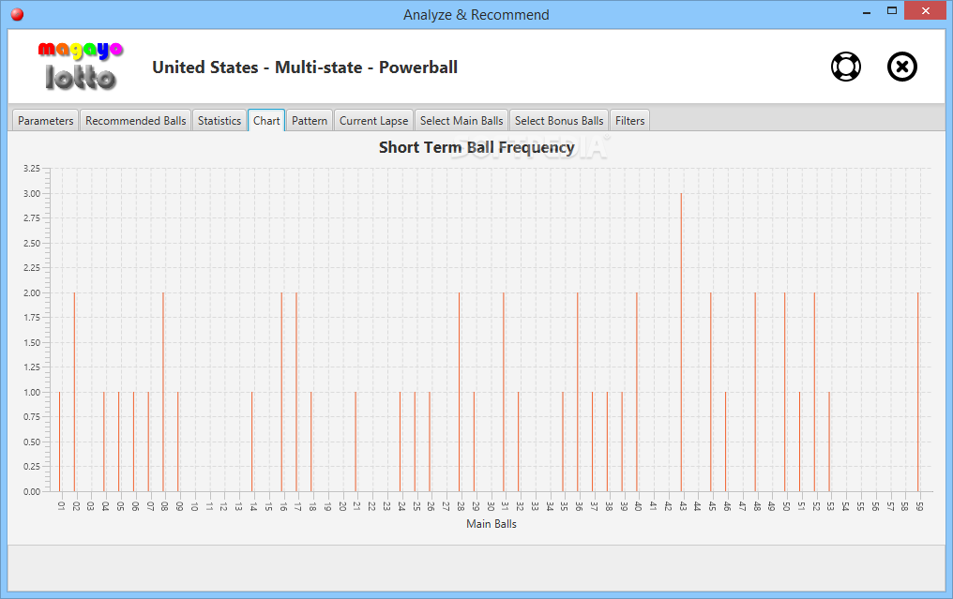Click the bar for ball 16
Screen dimensions: 953x599
pyautogui.click(x=281, y=392)
